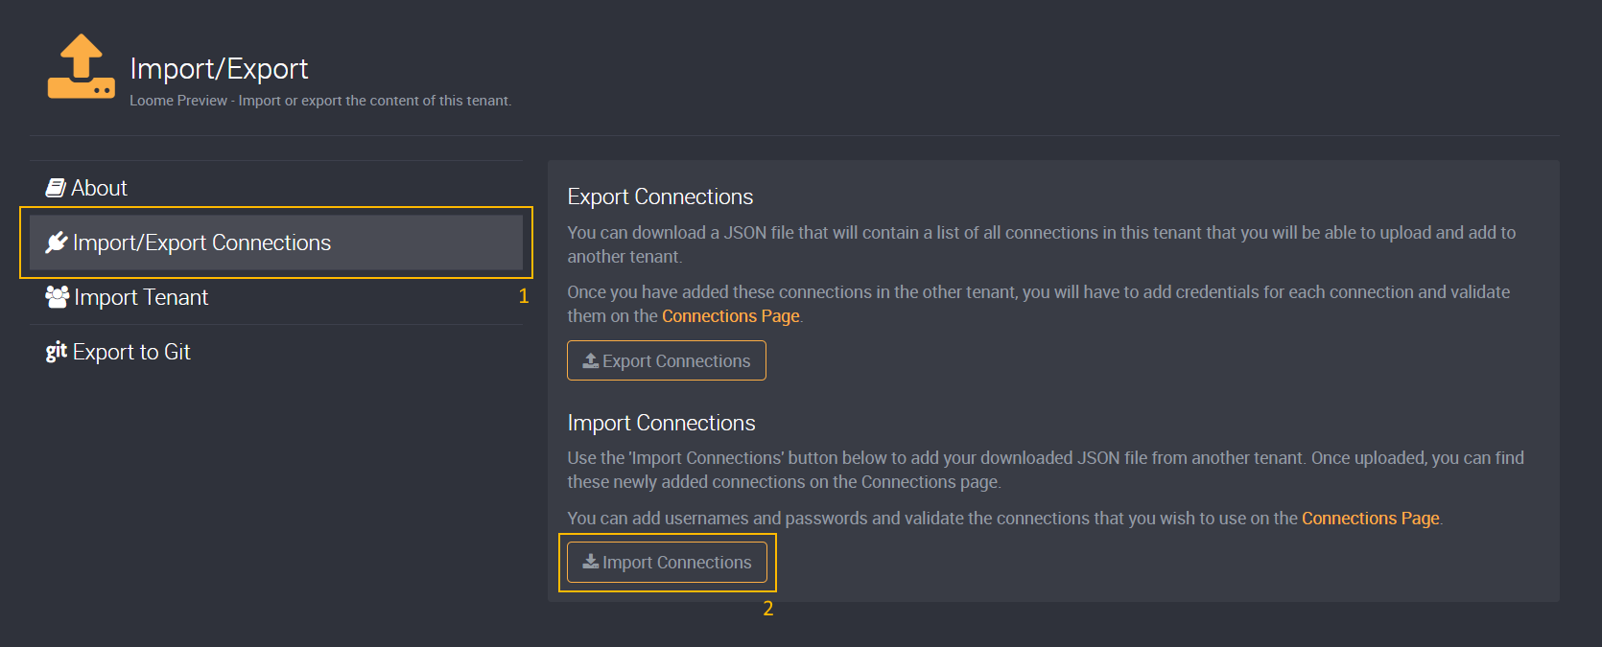Click the Import Connections button

667,562
